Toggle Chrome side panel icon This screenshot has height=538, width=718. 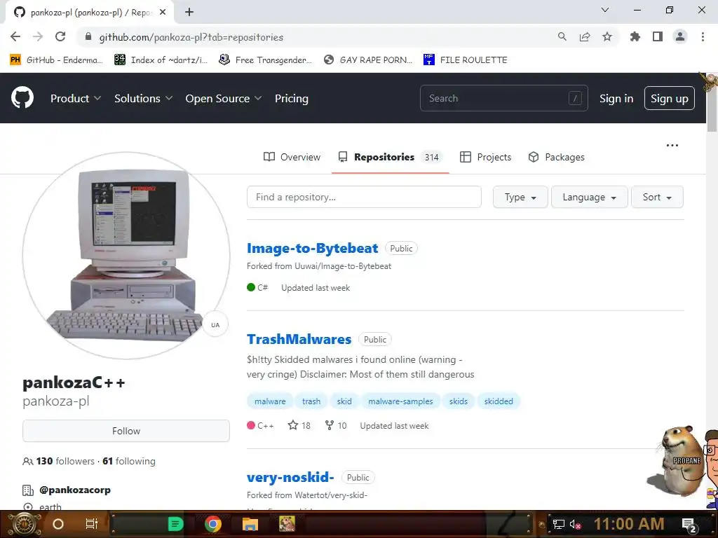tap(658, 37)
